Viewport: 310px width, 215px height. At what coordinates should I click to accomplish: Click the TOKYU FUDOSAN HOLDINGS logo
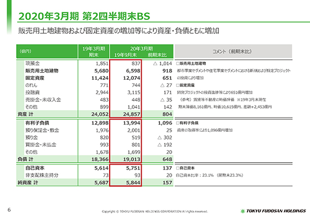tap(273, 211)
